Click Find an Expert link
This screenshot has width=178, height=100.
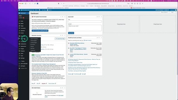tap(52, 84)
